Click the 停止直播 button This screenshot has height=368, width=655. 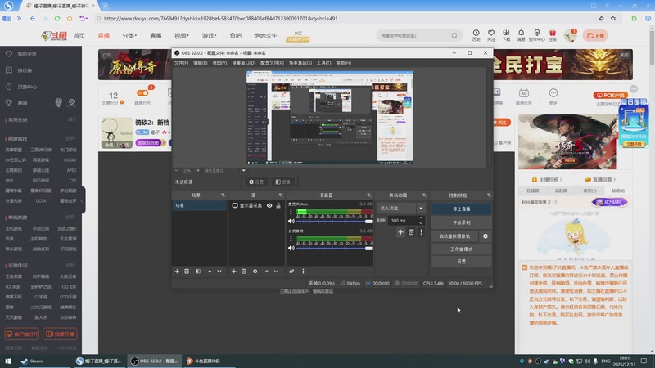pyautogui.click(x=461, y=209)
